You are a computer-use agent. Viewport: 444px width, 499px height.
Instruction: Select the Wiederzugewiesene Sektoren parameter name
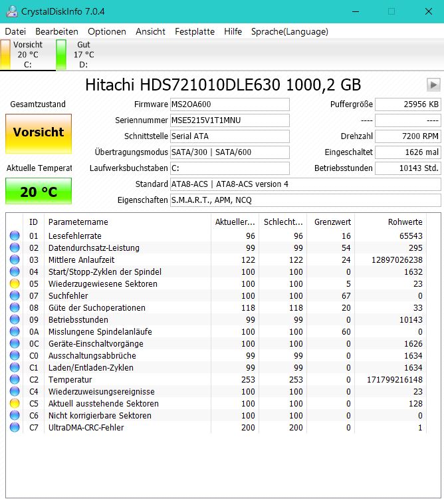tap(102, 283)
